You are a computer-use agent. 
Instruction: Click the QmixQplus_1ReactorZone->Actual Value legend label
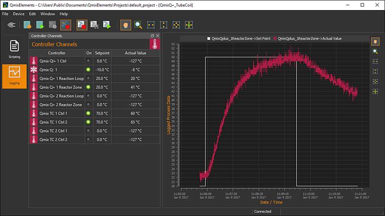[310, 38]
